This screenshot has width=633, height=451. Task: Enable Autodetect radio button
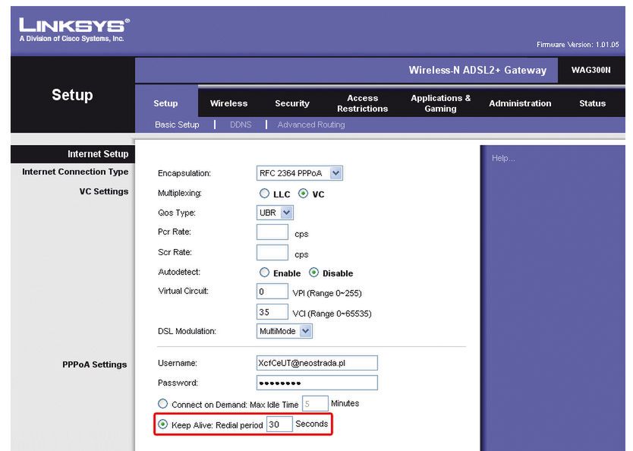click(264, 273)
